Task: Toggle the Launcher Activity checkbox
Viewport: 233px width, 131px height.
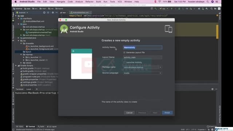Action: pos(124,62)
